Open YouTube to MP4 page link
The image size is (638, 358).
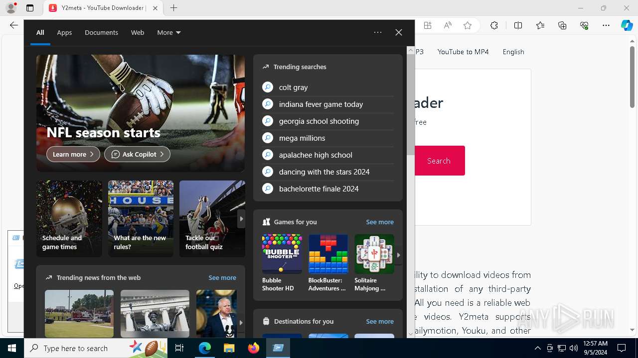tap(463, 52)
